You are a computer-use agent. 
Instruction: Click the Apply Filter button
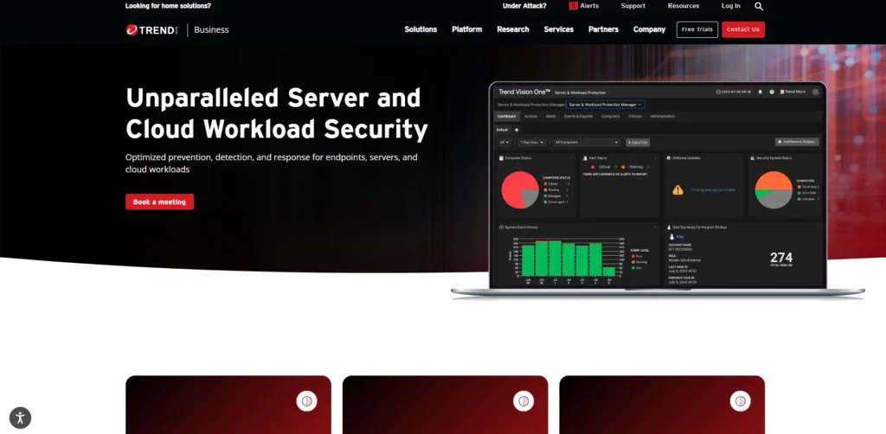[638, 143]
